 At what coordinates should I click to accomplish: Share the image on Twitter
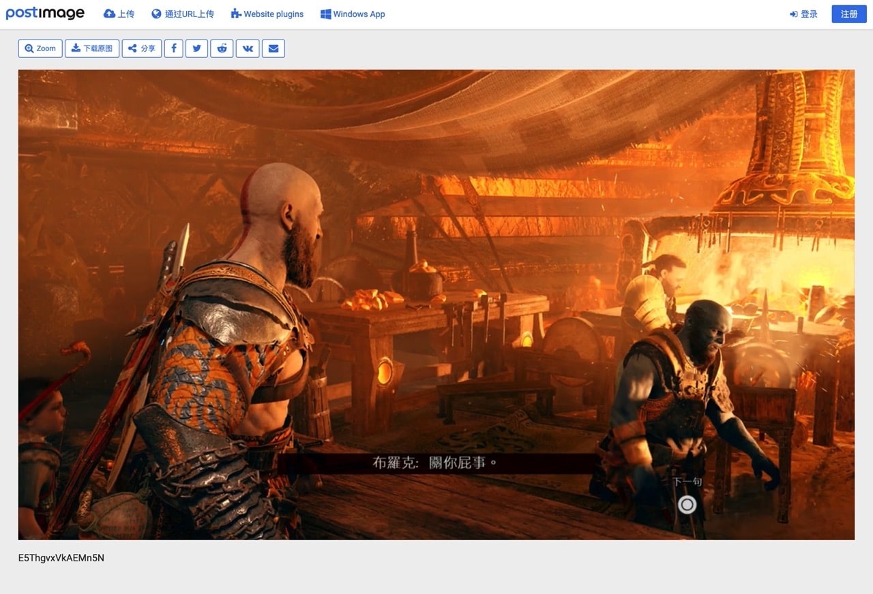196,48
